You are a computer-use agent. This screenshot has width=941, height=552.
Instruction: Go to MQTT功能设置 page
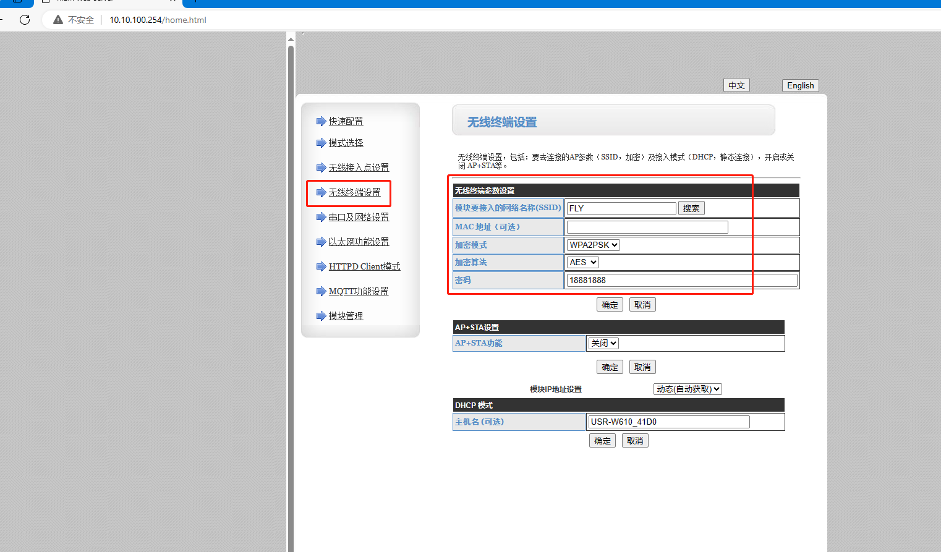(x=358, y=291)
